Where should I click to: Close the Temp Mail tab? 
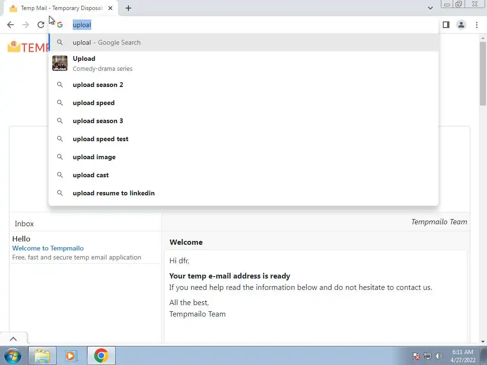110,9
